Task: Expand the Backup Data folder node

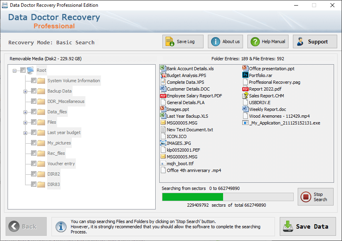Action: click(x=25, y=91)
